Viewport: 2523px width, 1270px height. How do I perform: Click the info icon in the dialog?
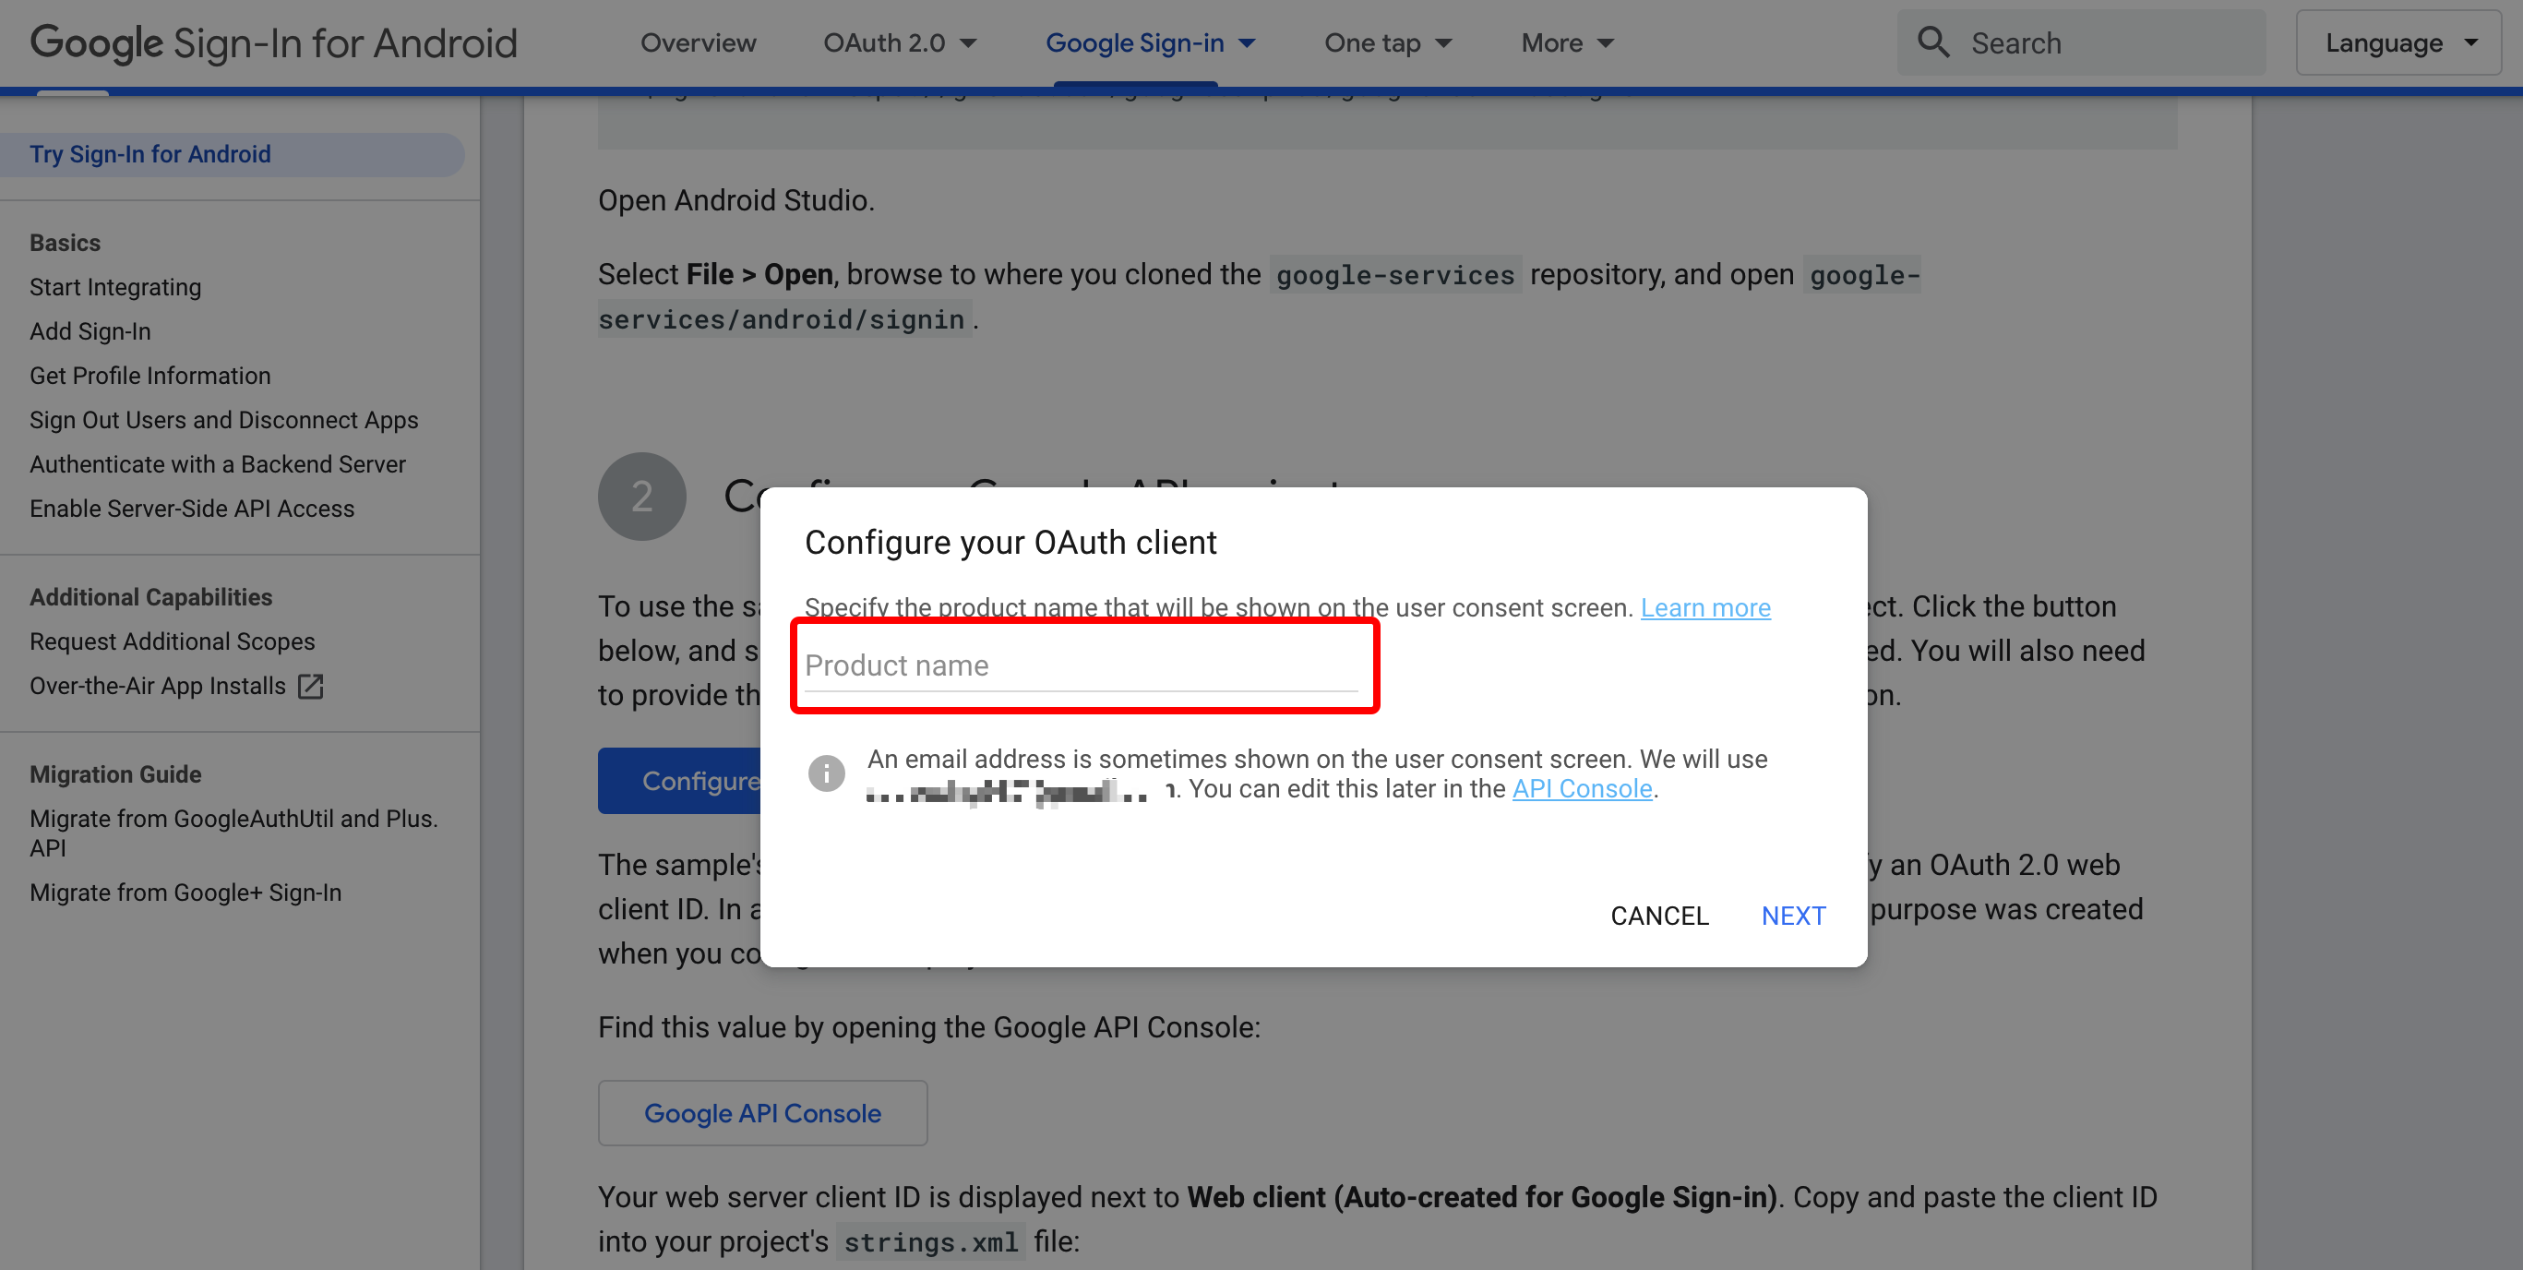pyautogui.click(x=826, y=773)
